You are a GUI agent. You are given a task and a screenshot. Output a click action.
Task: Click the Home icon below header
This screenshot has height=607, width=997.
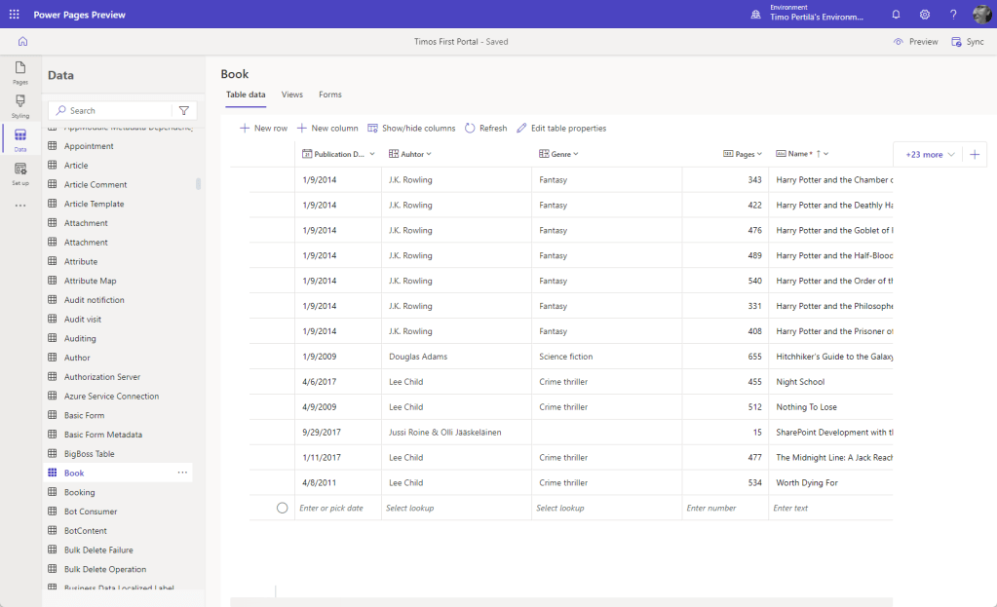pos(22,42)
